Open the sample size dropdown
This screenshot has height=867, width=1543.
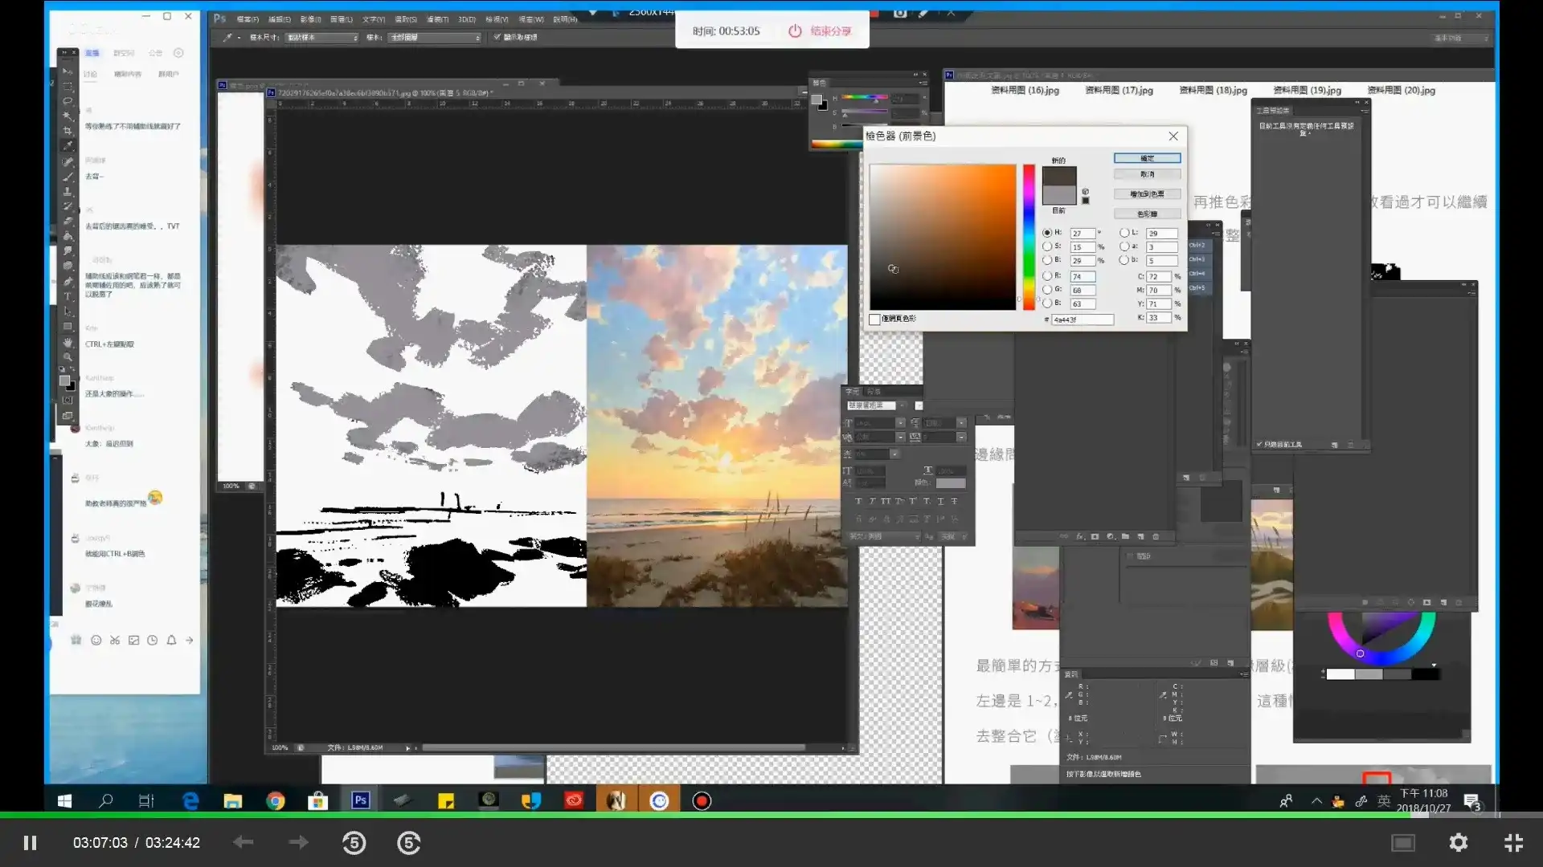pyautogui.click(x=321, y=38)
